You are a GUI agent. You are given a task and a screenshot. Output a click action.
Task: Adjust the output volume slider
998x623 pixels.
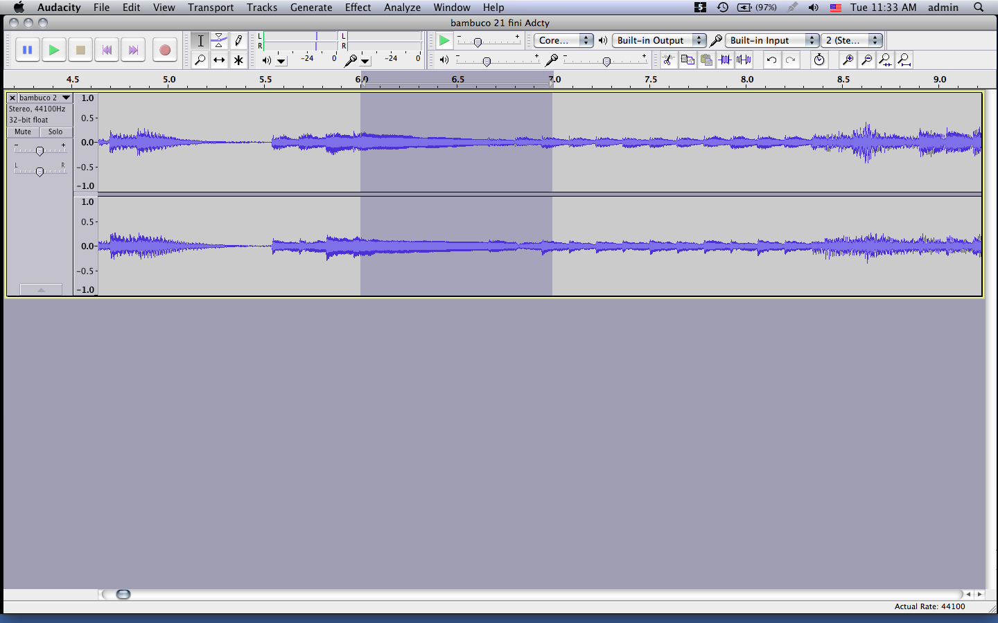coord(487,61)
